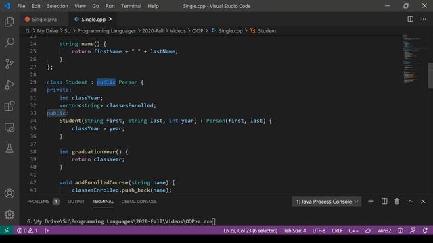Open the File menu

pos(21,6)
